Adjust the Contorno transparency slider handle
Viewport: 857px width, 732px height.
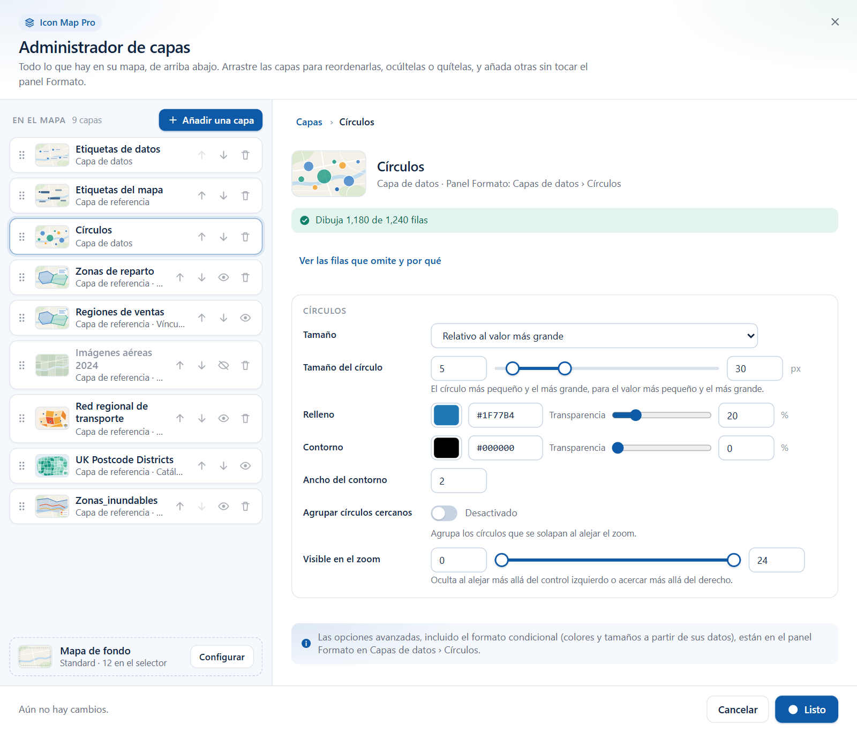tap(618, 448)
